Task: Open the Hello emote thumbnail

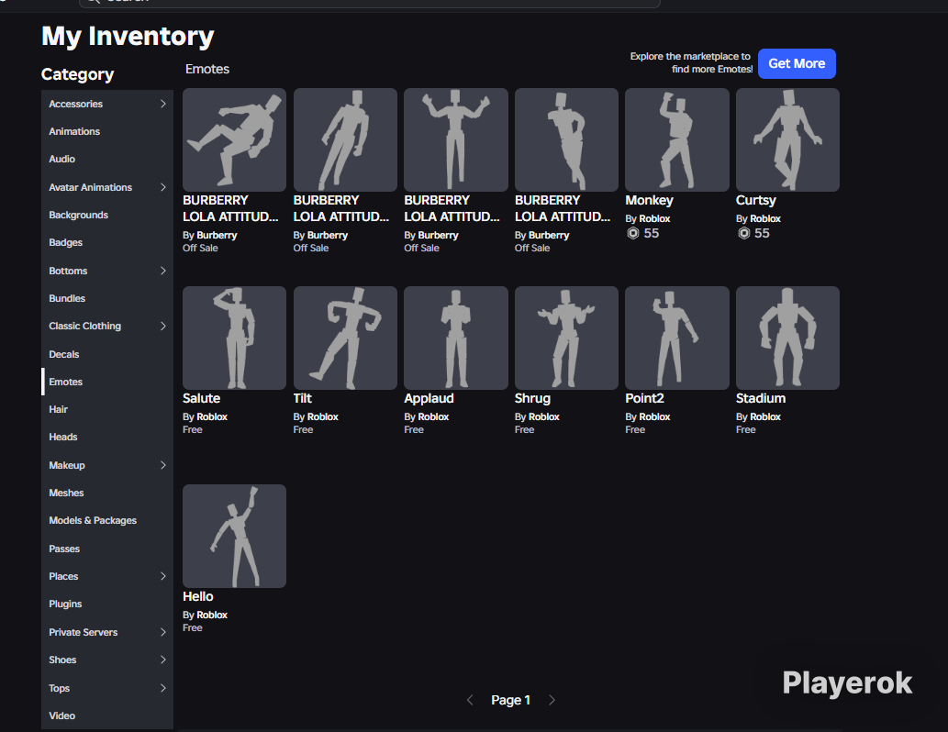Action: click(x=234, y=536)
